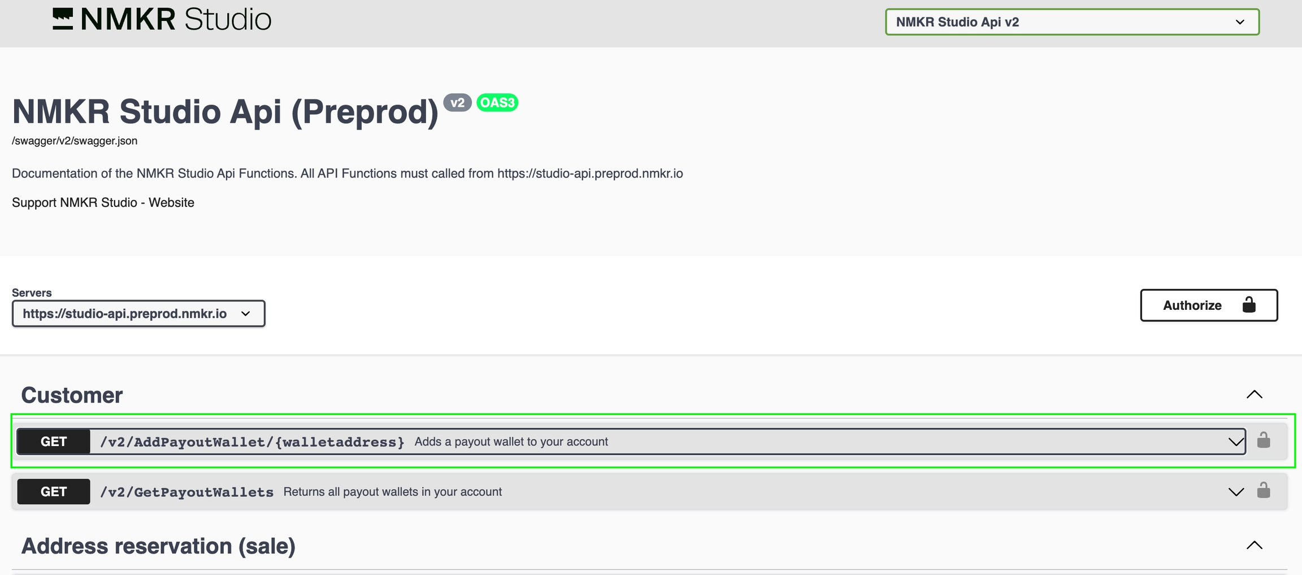This screenshot has height=575, width=1302.
Task: Click the Address reservation (sale) heading
Action: pos(158,546)
